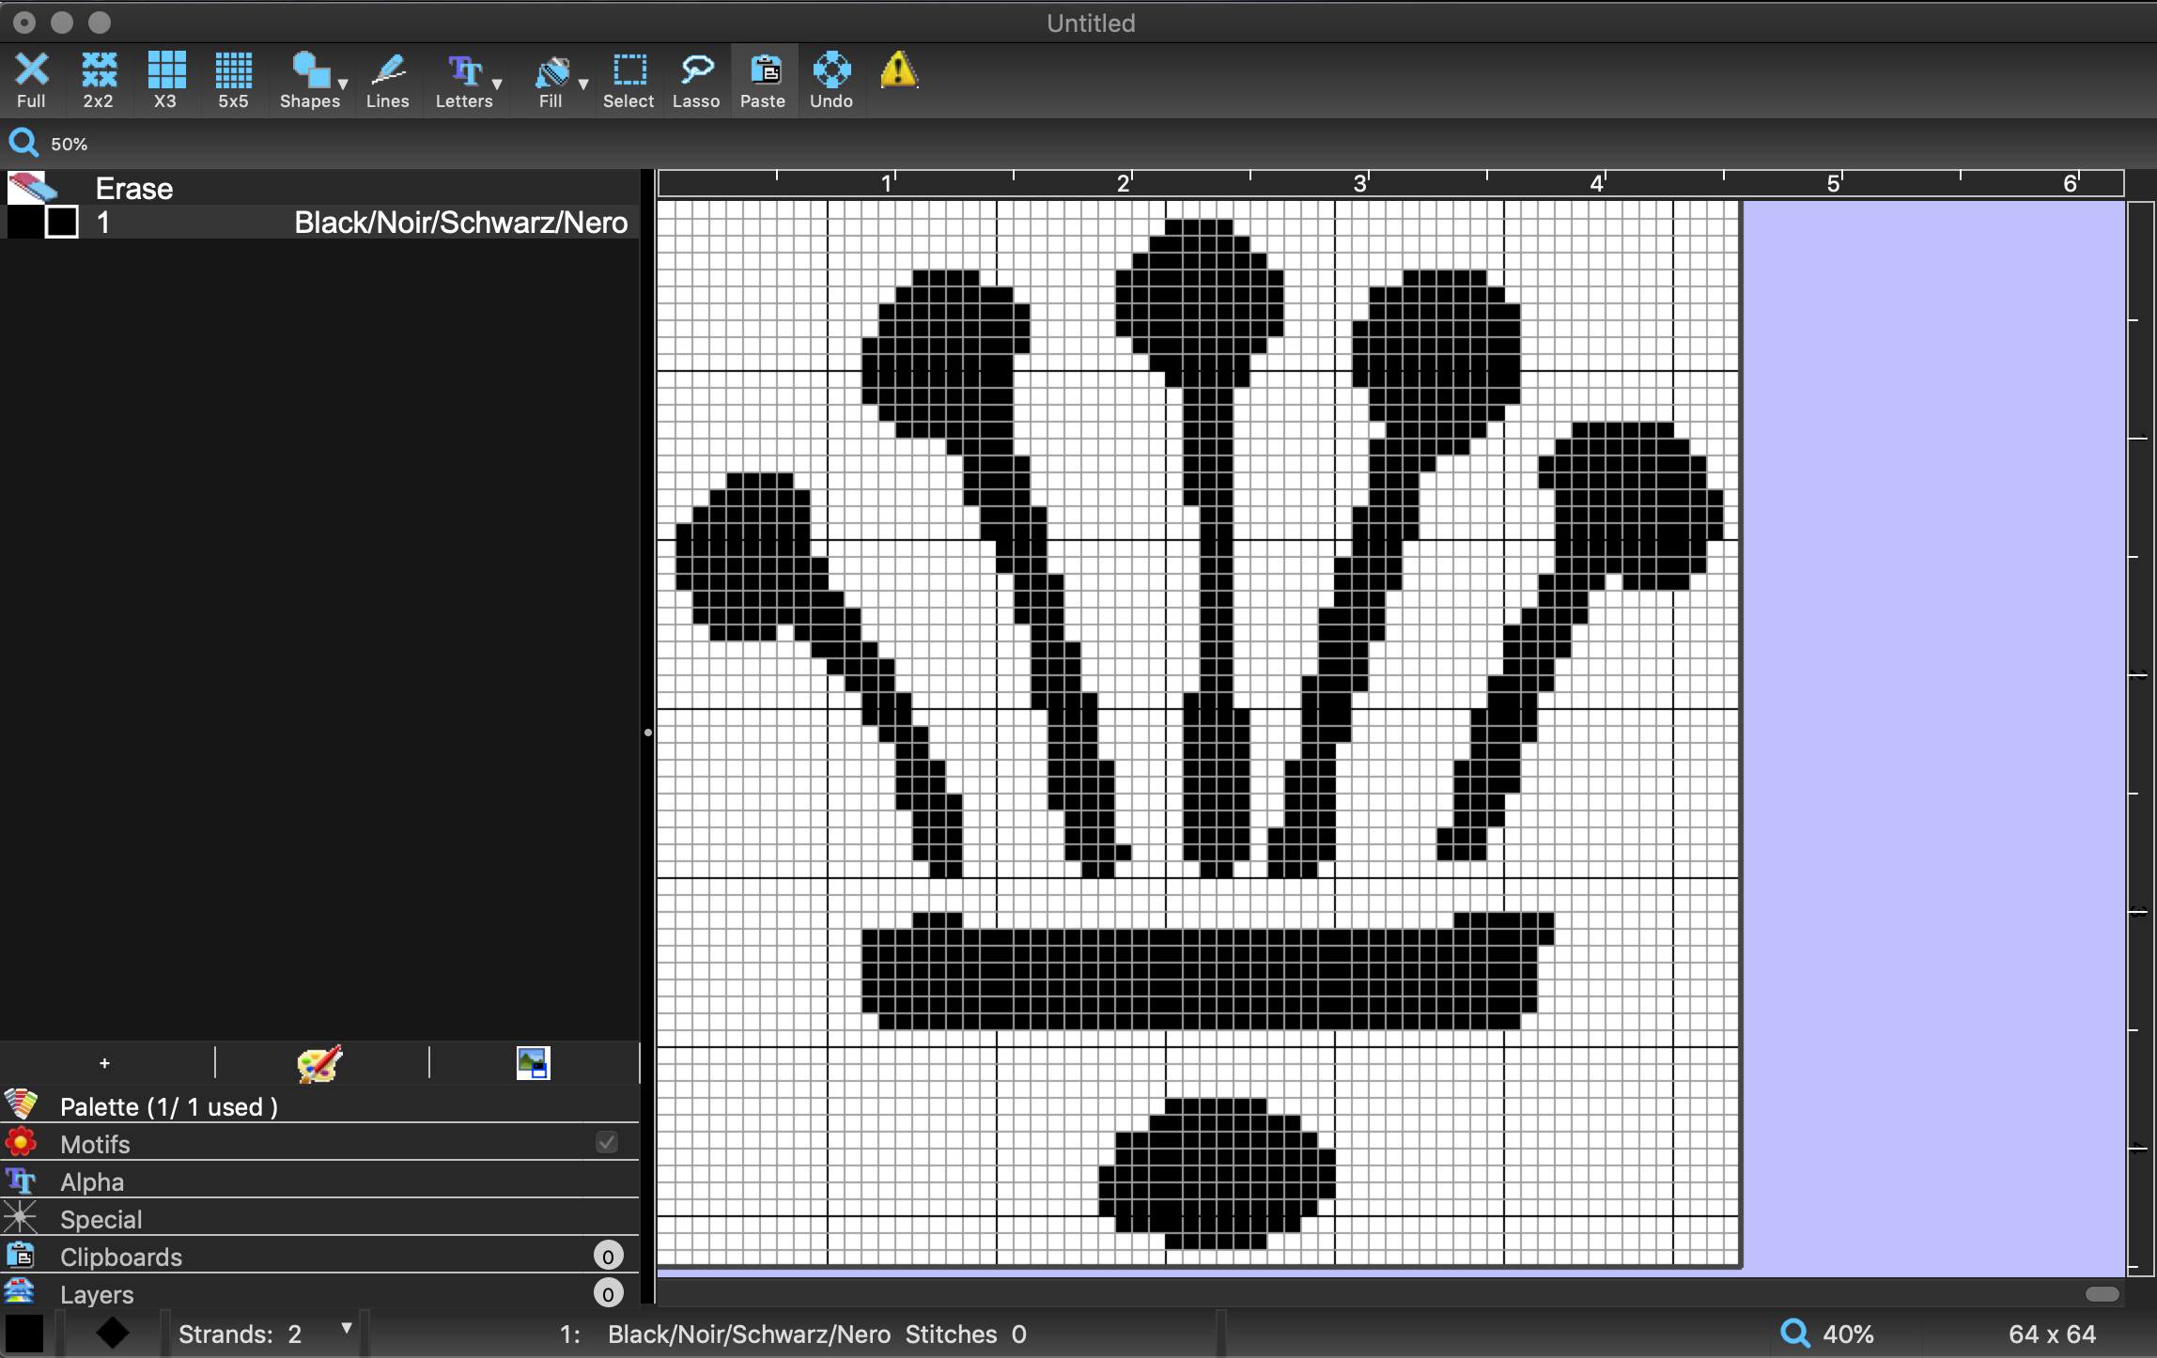Open the Shapes dropdown arrow

[343, 85]
